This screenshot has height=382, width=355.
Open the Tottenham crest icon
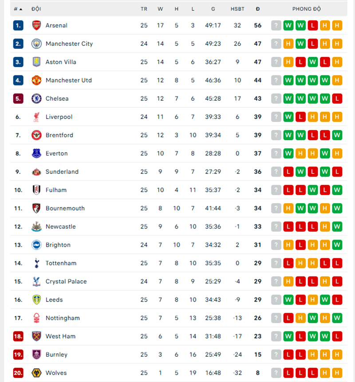pyautogui.click(x=36, y=263)
